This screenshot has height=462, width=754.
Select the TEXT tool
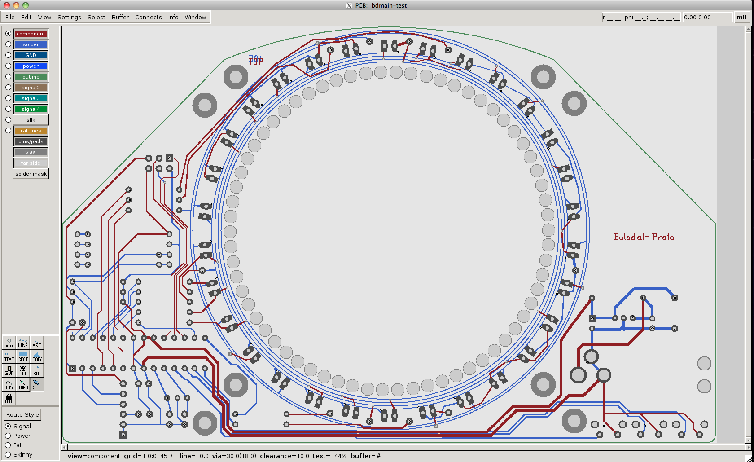coord(9,357)
